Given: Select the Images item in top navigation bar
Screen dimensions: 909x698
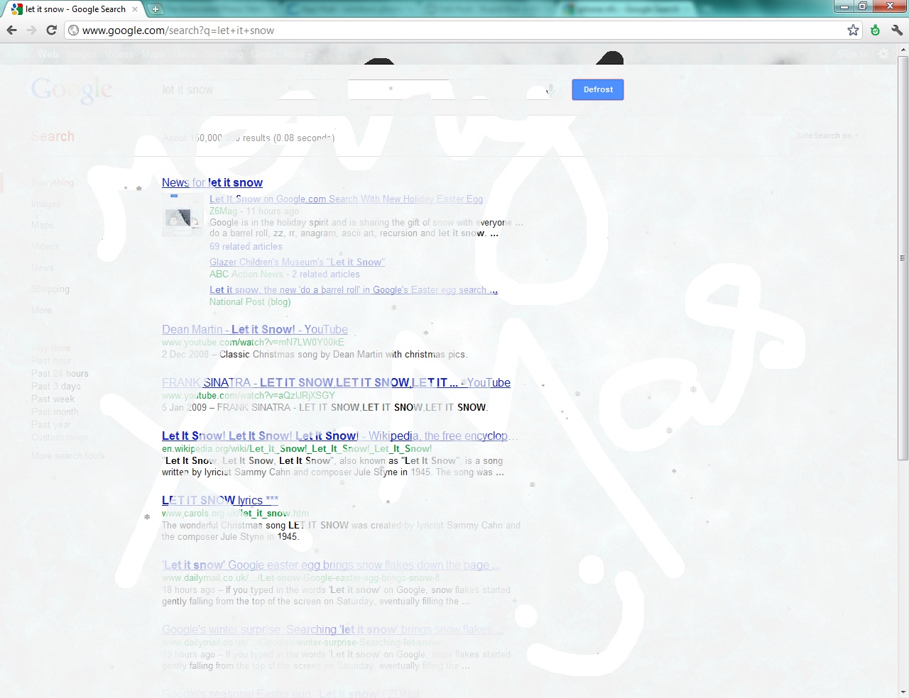Looking at the screenshot, I should click(x=80, y=55).
